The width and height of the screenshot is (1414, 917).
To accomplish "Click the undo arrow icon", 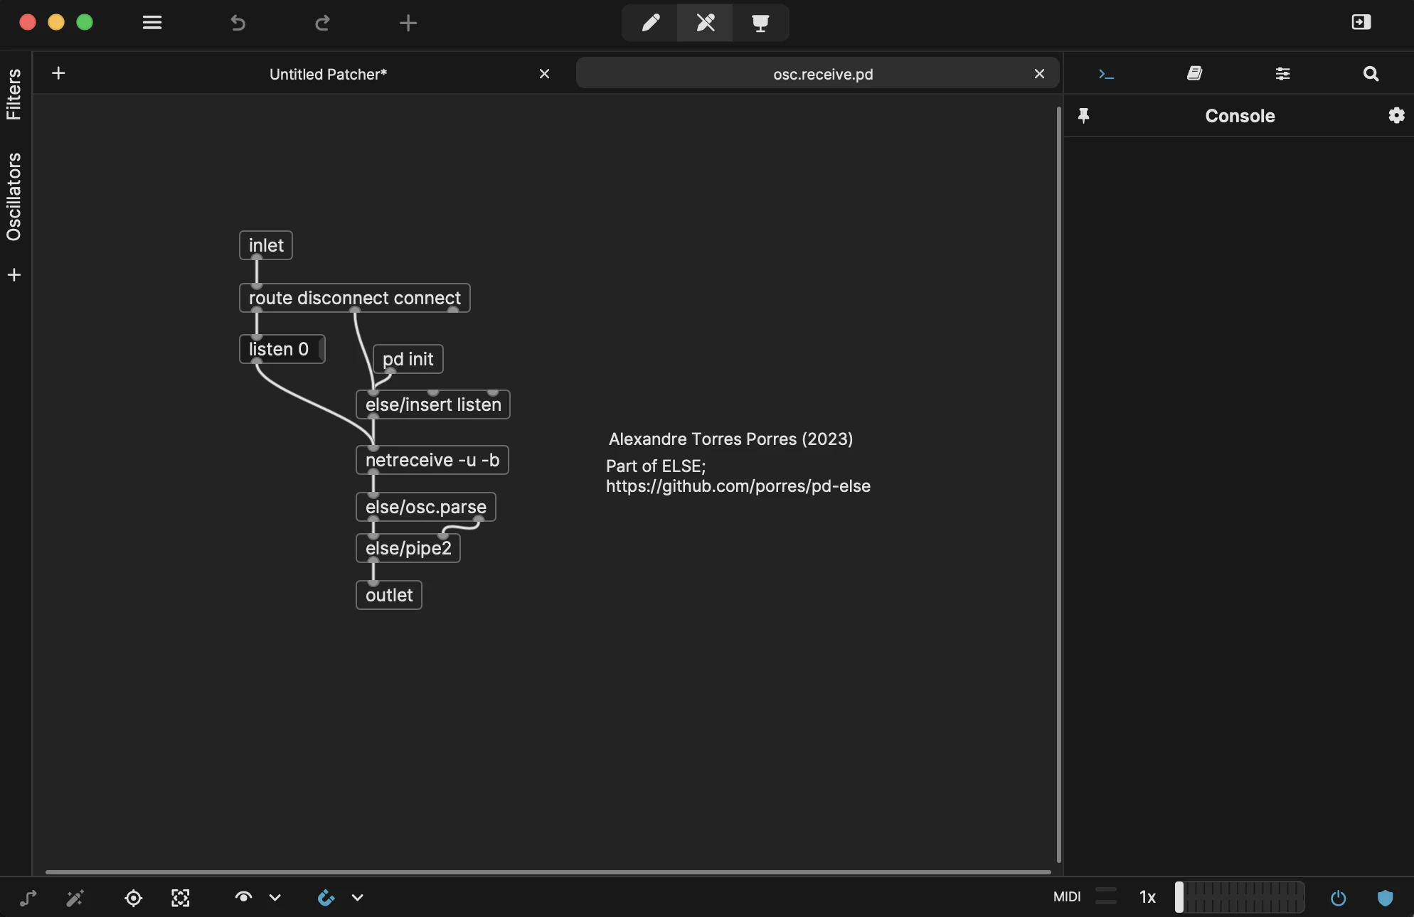I will point(238,23).
